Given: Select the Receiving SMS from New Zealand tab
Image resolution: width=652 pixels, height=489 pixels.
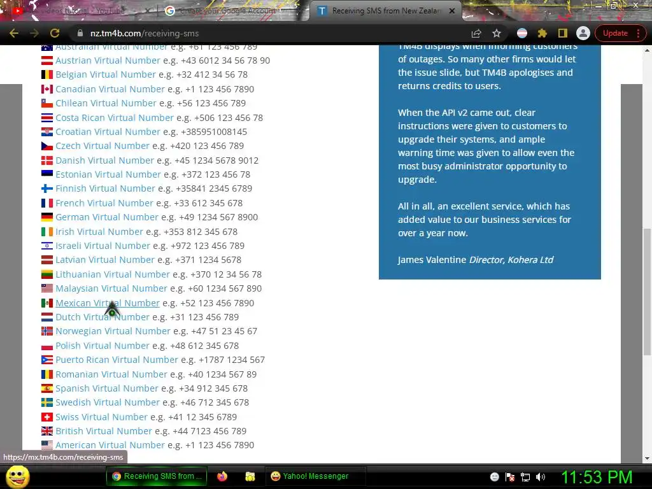Looking at the screenshot, I should click(x=385, y=11).
